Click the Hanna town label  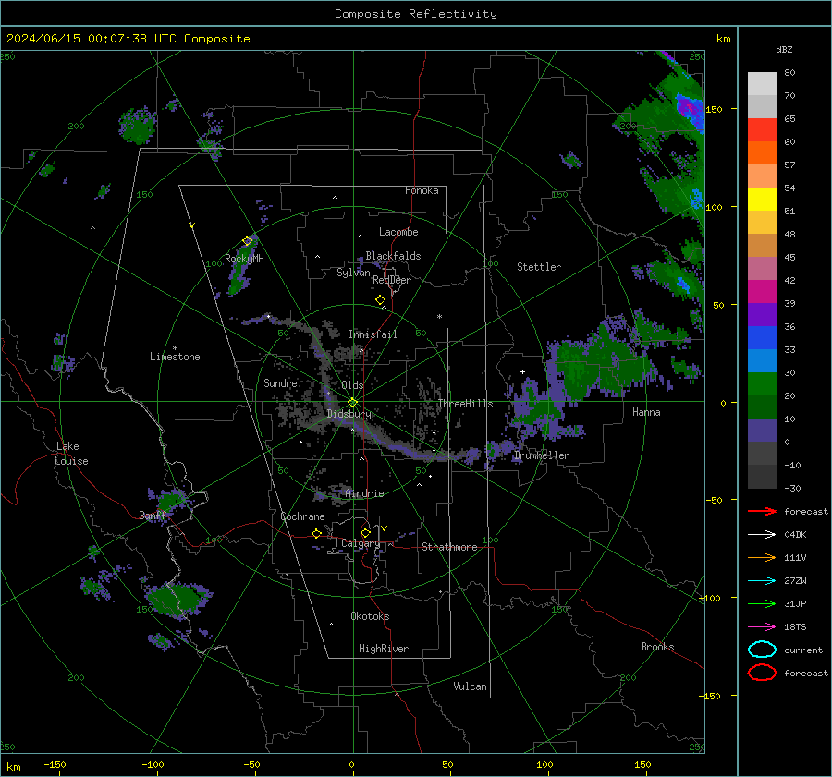tap(646, 412)
